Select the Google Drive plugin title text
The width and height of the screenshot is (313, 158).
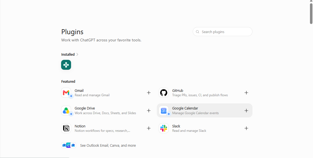(x=85, y=108)
